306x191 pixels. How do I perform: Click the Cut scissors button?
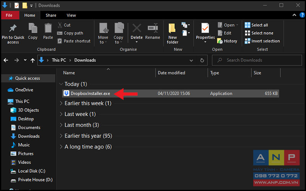click(64, 25)
